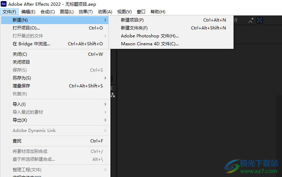
Task: Expand 打开最近的文件 submenu
Action: tap(55, 36)
